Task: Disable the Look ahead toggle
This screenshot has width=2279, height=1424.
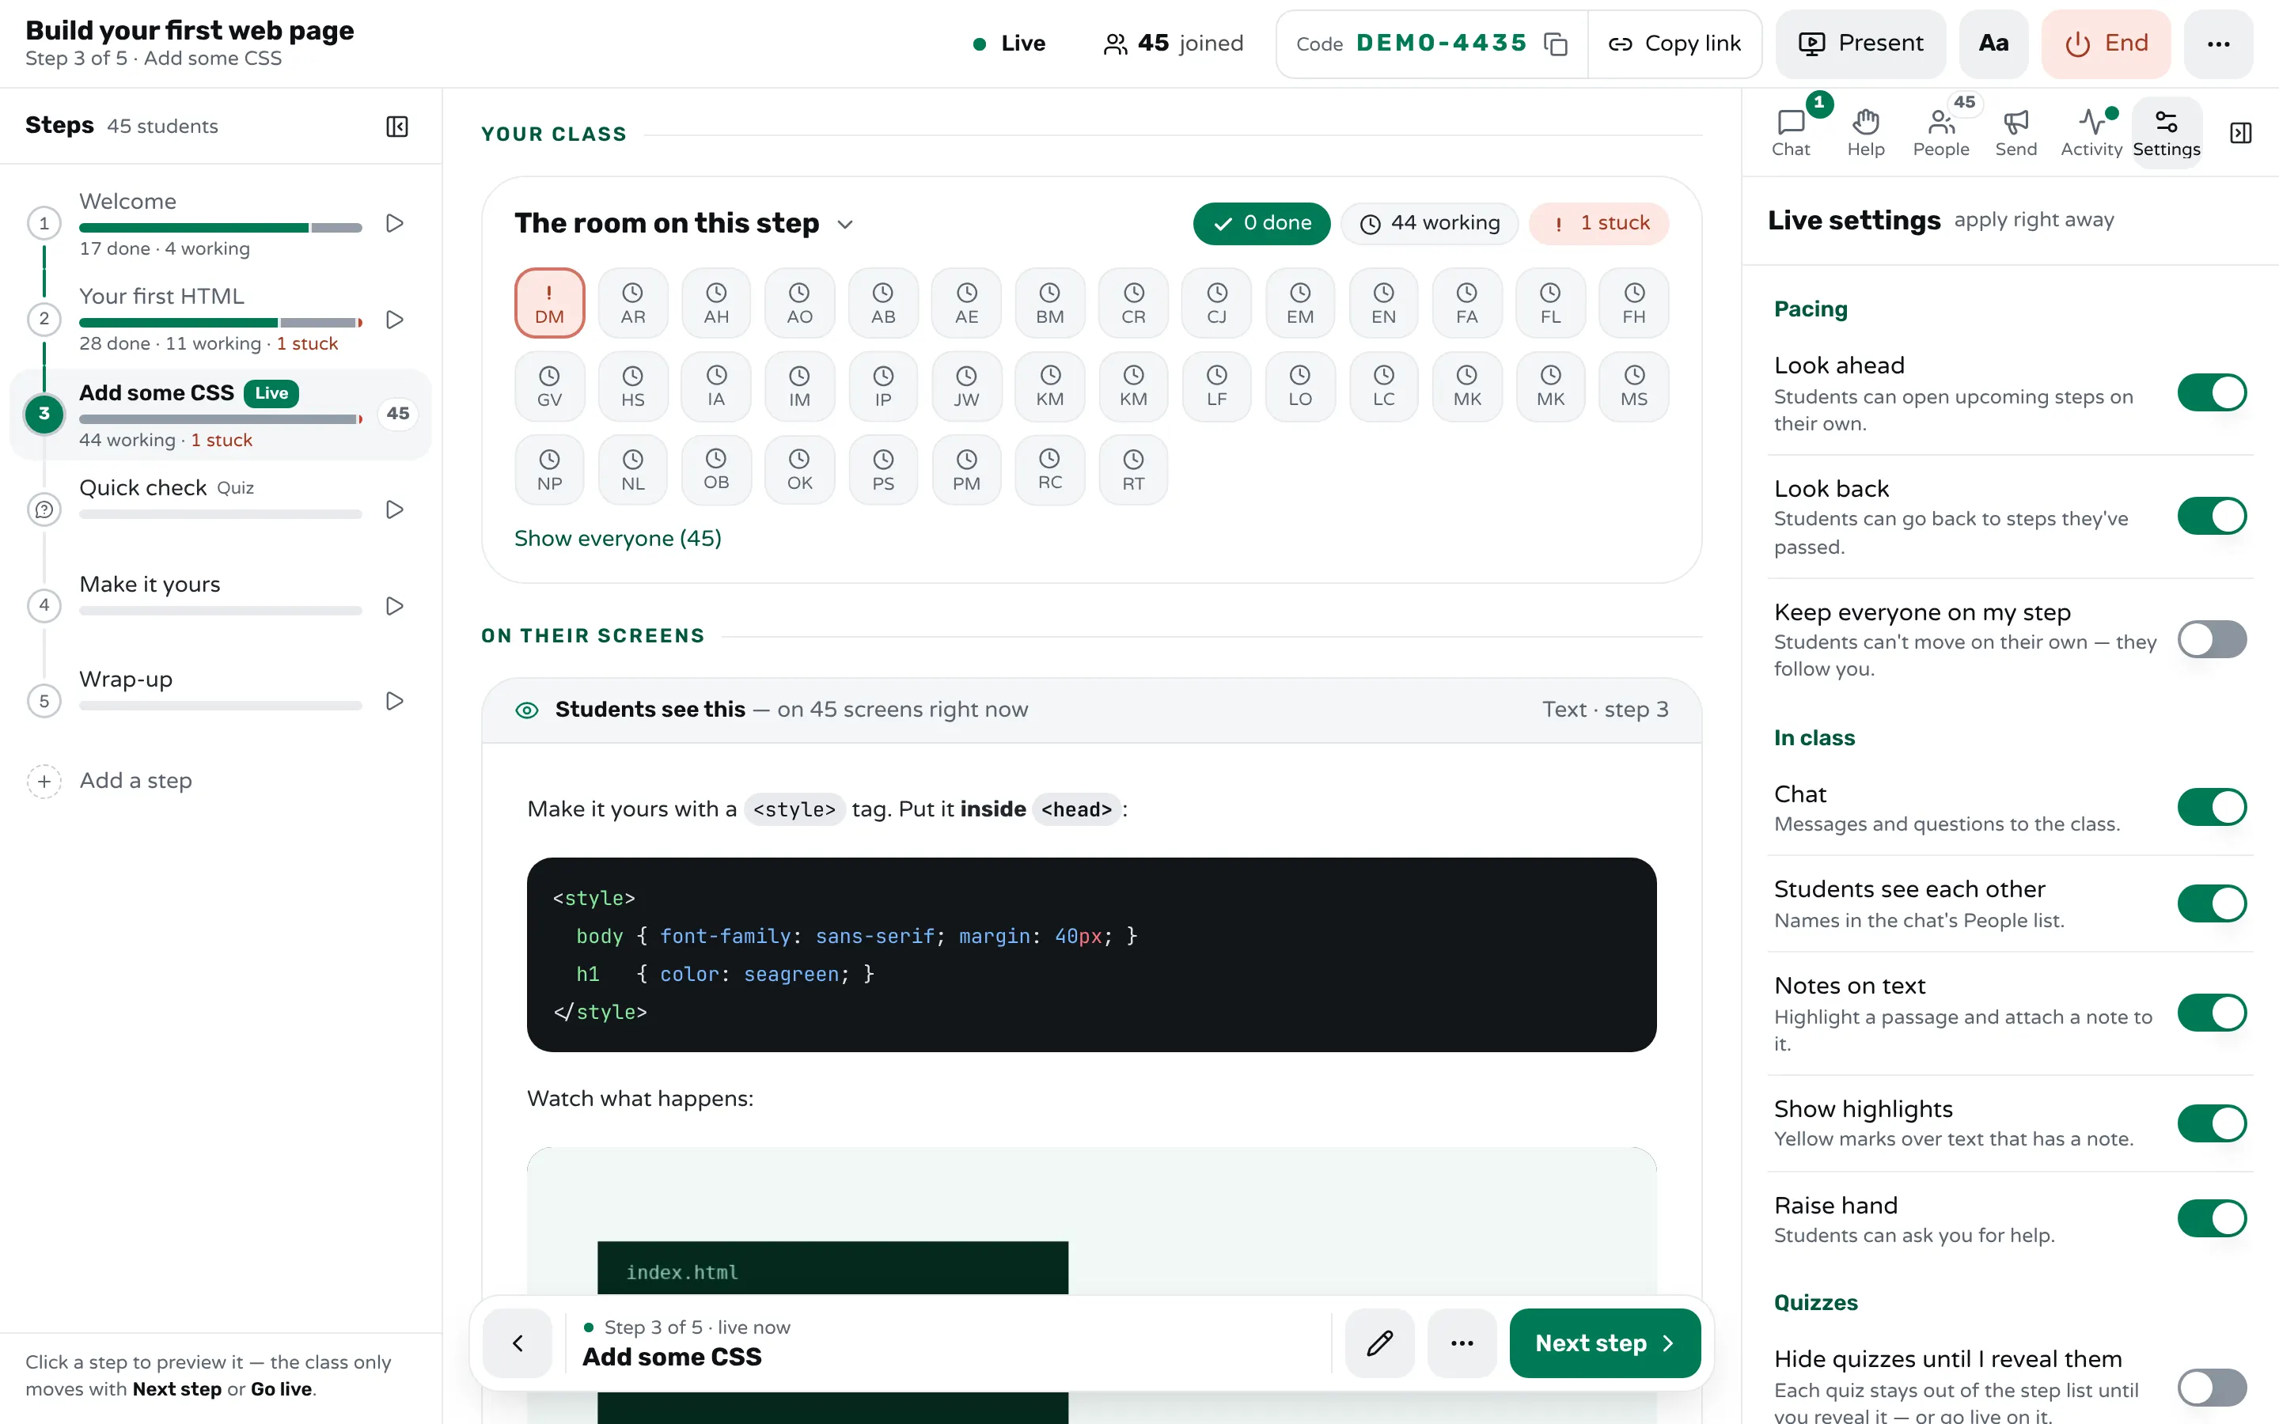Action: click(x=2211, y=392)
